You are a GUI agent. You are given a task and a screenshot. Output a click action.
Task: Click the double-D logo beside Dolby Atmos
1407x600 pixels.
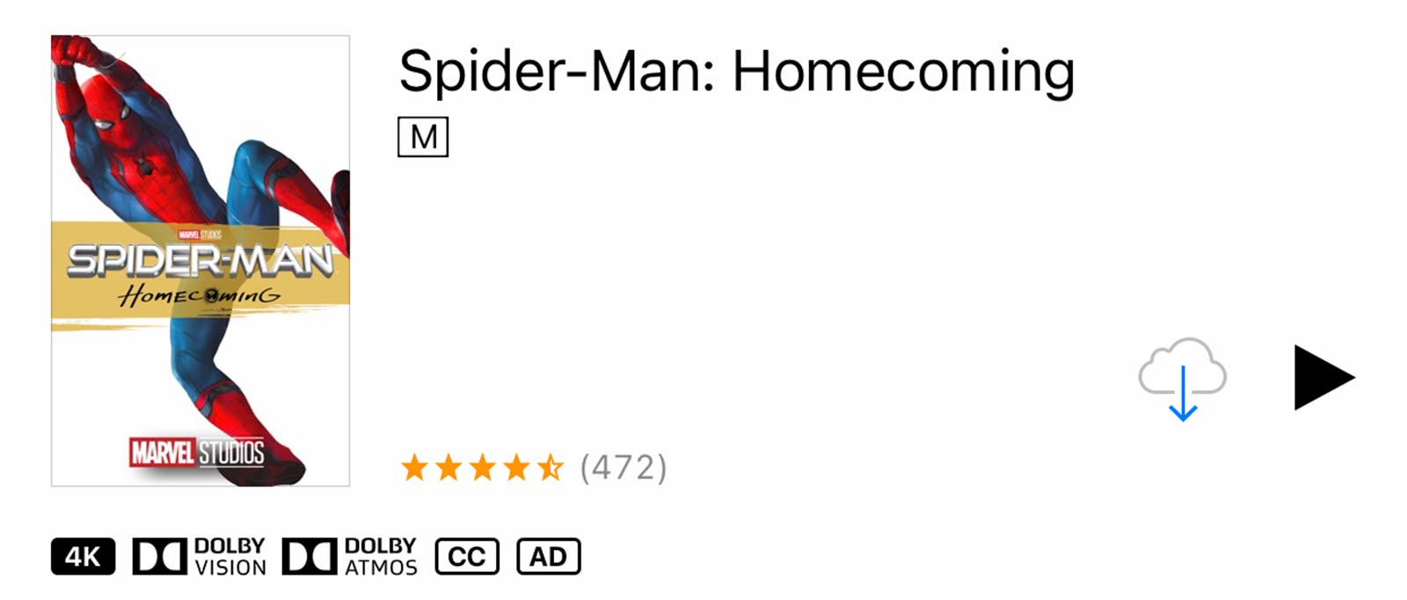pyautogui.click(x=310, y=557)
